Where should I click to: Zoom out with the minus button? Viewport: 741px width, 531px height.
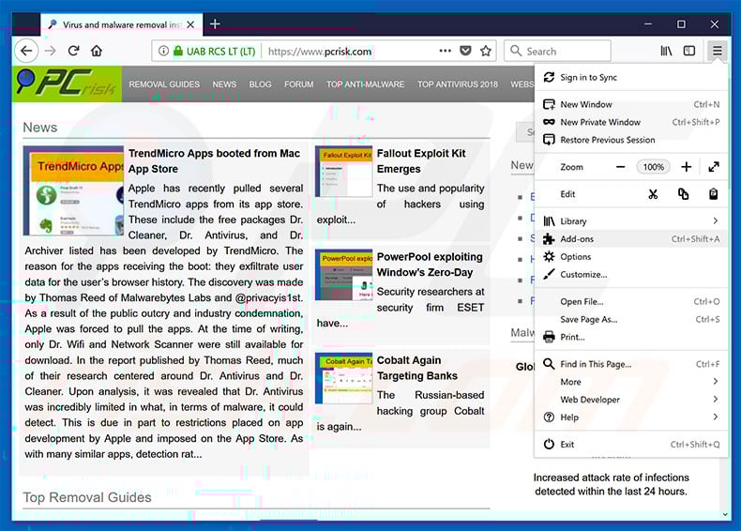click(x=621, y=167)
